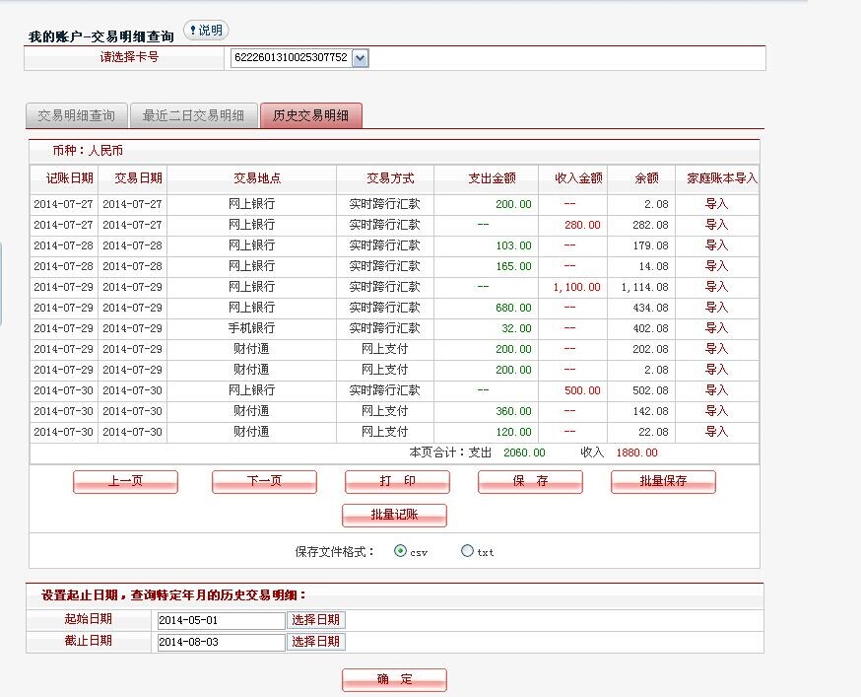Click 导入 link in the first transaction row

click(716, 204)
